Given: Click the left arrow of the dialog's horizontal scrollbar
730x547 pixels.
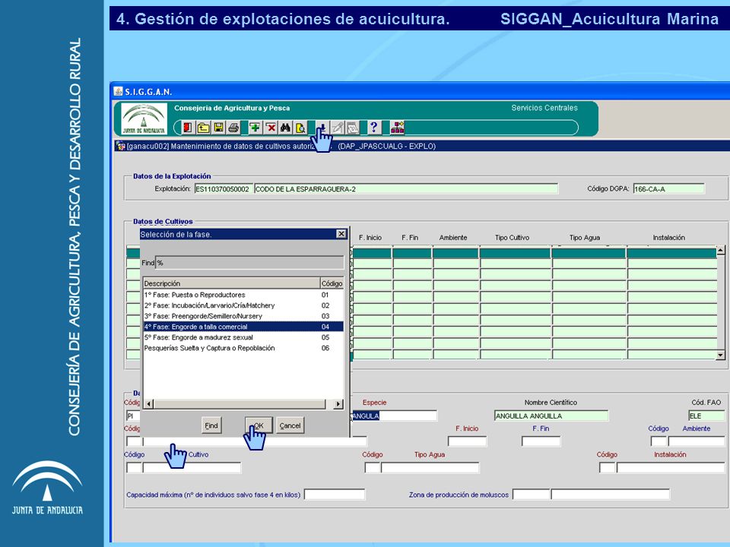Looking at the screenshot, I should (148, 403).
